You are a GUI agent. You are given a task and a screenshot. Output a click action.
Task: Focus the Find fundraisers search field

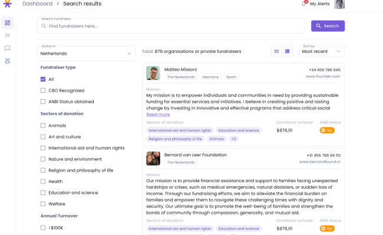171,26
